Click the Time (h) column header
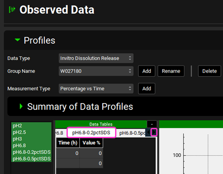 (x=68, y=143)
